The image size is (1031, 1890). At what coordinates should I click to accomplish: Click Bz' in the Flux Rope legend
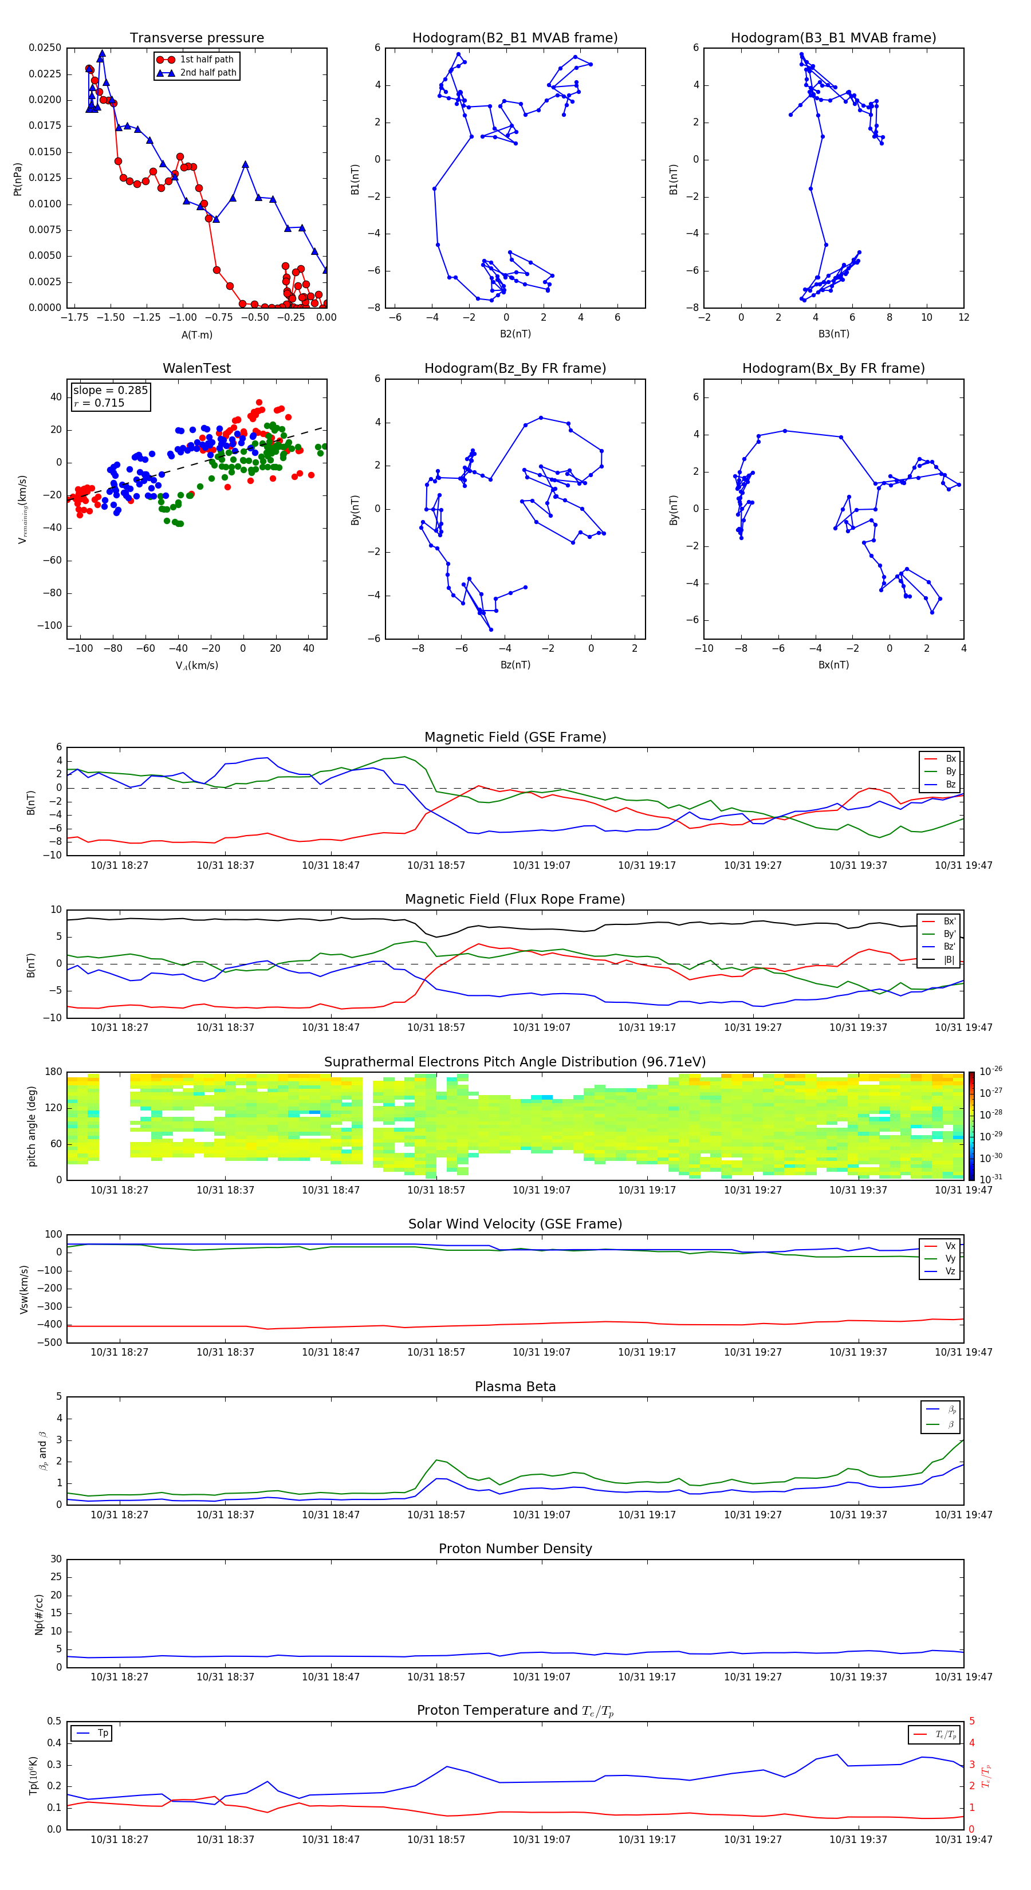950,947
